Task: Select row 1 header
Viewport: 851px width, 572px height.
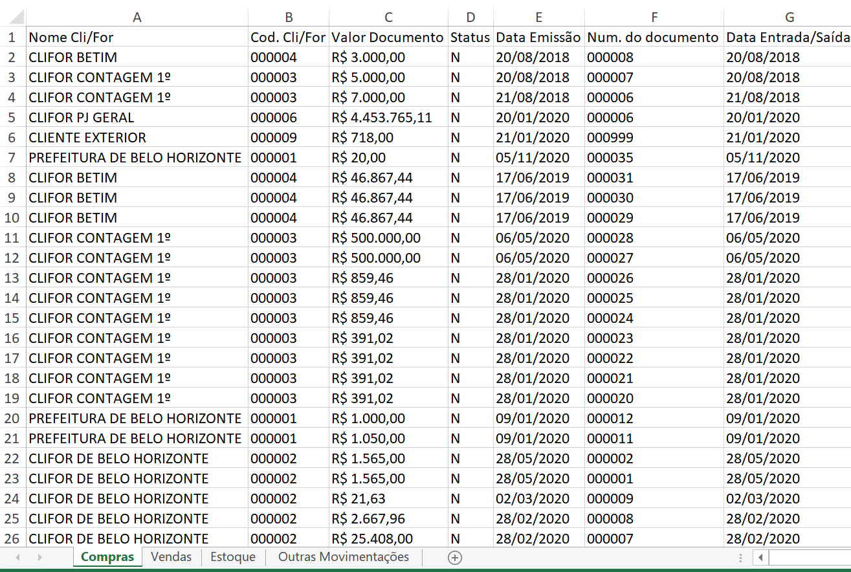Action: [x=13, y=38]
